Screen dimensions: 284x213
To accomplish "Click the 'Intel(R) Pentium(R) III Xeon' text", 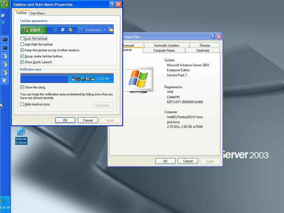I will pos(185,117).
